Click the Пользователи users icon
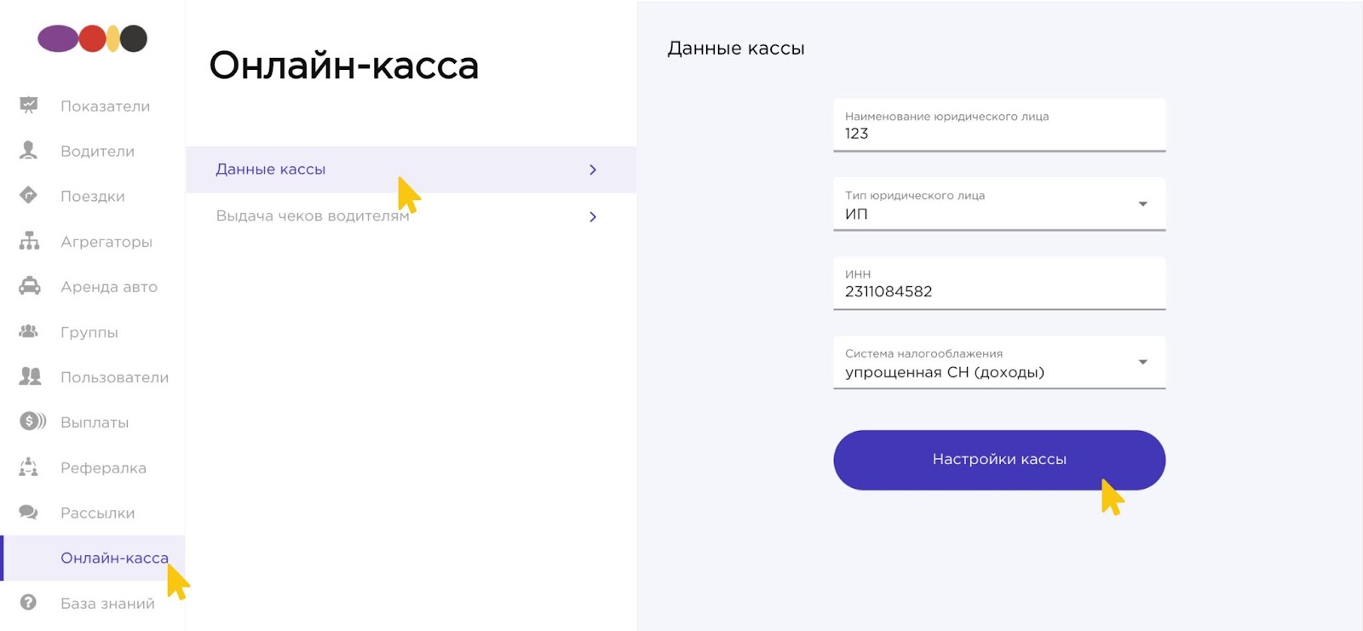 pyautogui.click(x=30, y=376)
